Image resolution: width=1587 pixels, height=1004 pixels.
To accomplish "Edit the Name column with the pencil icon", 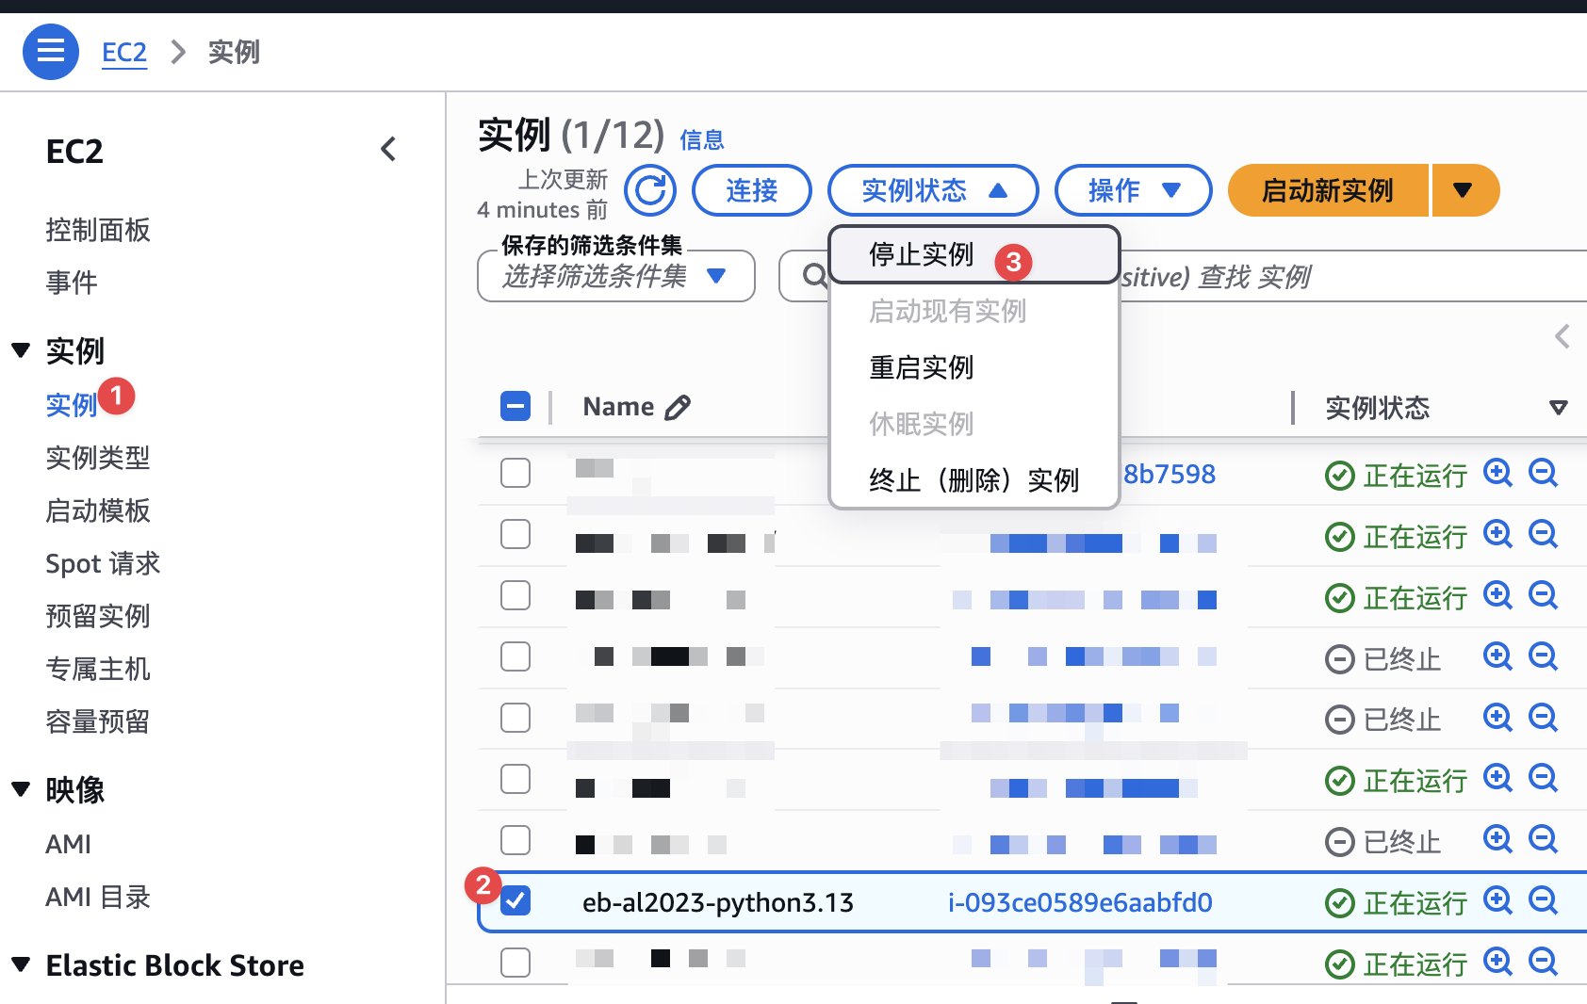I will tap(678, 407).
